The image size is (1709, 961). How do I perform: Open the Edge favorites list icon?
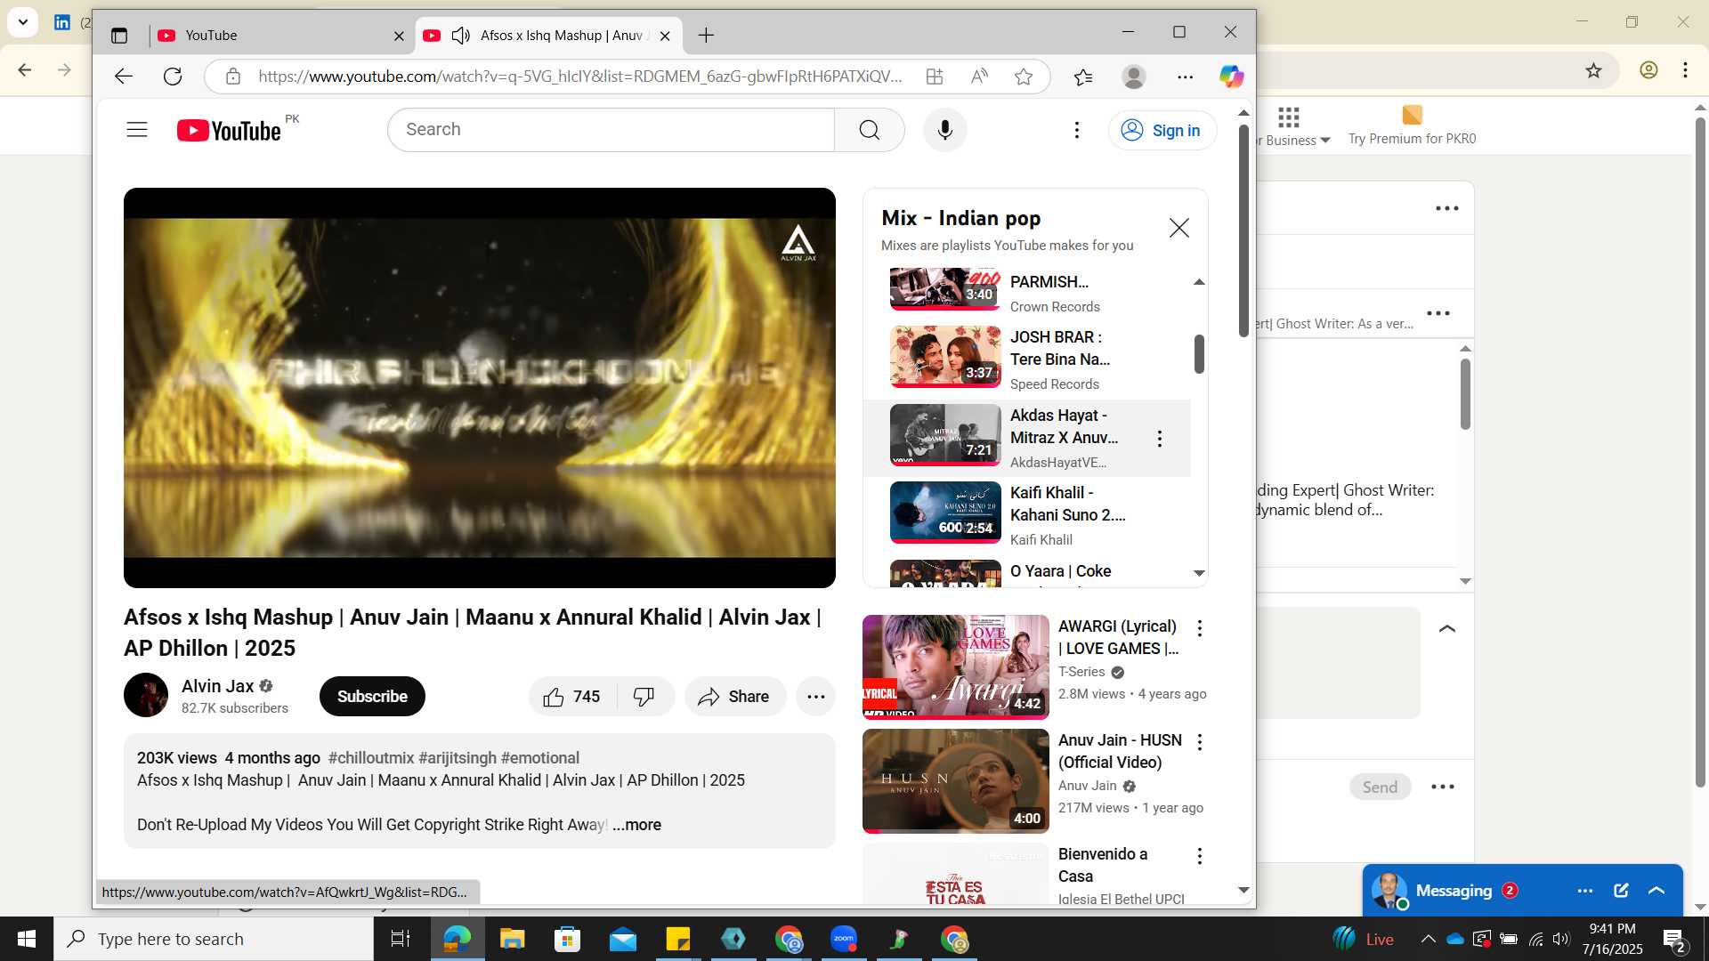[1083, 77]
